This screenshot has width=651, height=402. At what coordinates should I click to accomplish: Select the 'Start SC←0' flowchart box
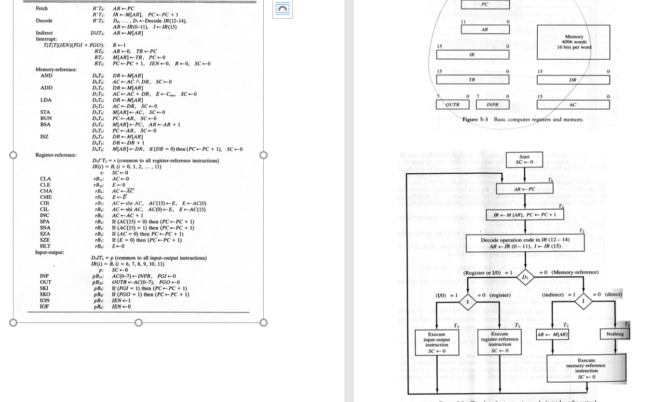tap(525, 159)
